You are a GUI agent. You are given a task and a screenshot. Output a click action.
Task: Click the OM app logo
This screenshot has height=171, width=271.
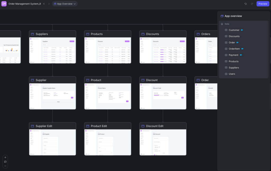tap(4, 4)
